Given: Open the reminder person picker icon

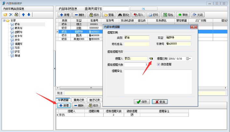Looking at the screenshot, I should [151, 59].
